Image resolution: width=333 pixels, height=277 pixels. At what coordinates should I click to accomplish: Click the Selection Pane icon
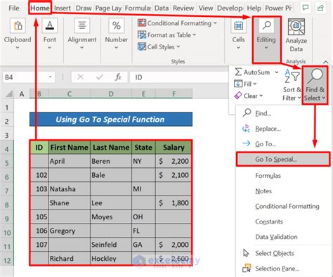tap(247, 269)
